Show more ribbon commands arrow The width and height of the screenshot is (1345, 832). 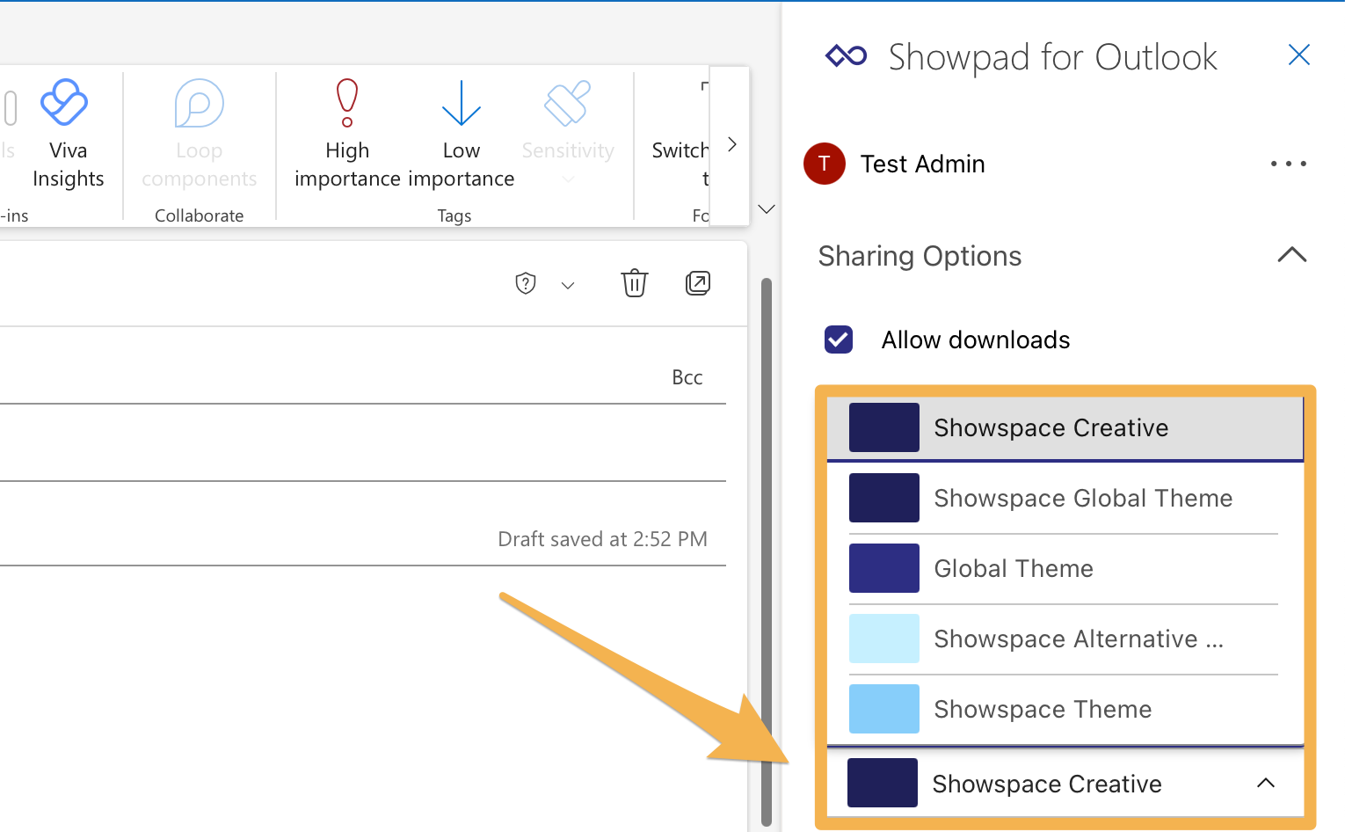(731, 144)
